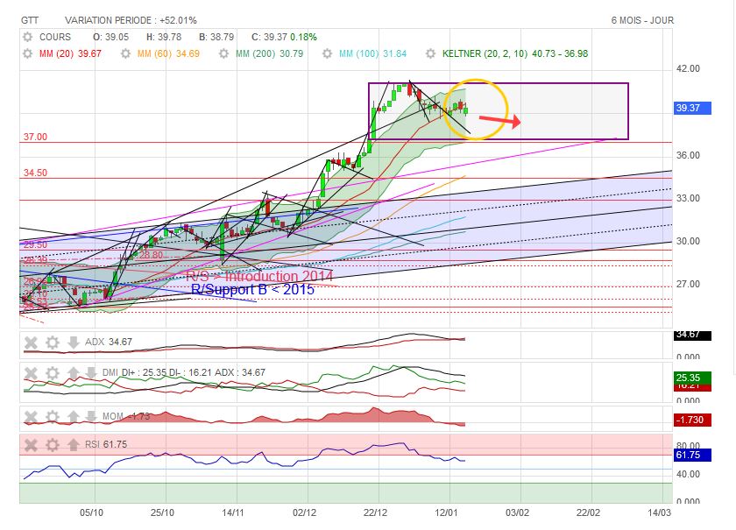This screenshot has width=736, height=530.
Task: Open DMI indicator settings gear
Action: 52,373
